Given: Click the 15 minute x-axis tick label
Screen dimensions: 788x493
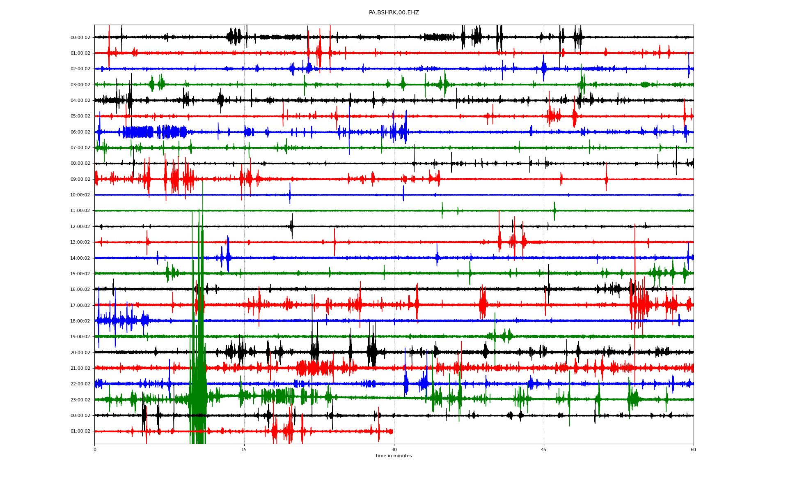Looking at the screenshot, I should coord(244,450).
